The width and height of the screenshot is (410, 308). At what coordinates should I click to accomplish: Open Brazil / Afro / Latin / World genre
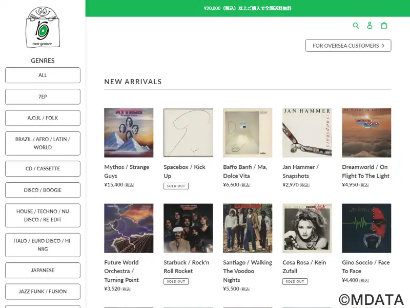click(x=43, y=143)
